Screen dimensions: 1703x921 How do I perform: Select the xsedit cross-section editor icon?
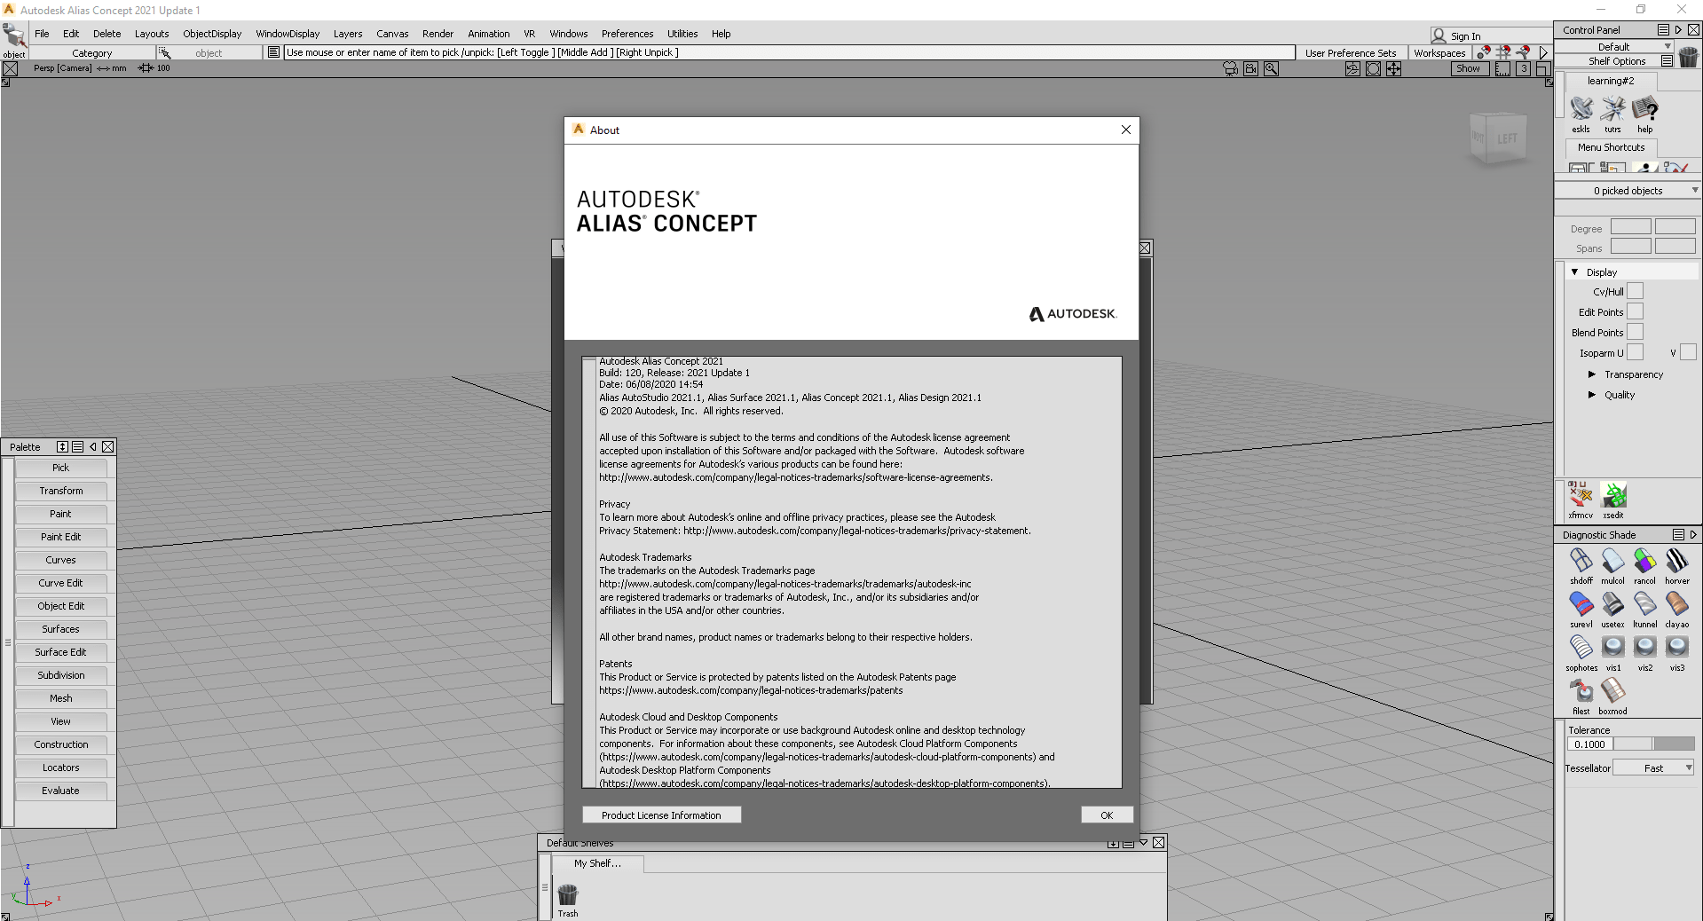point(1612,495)
